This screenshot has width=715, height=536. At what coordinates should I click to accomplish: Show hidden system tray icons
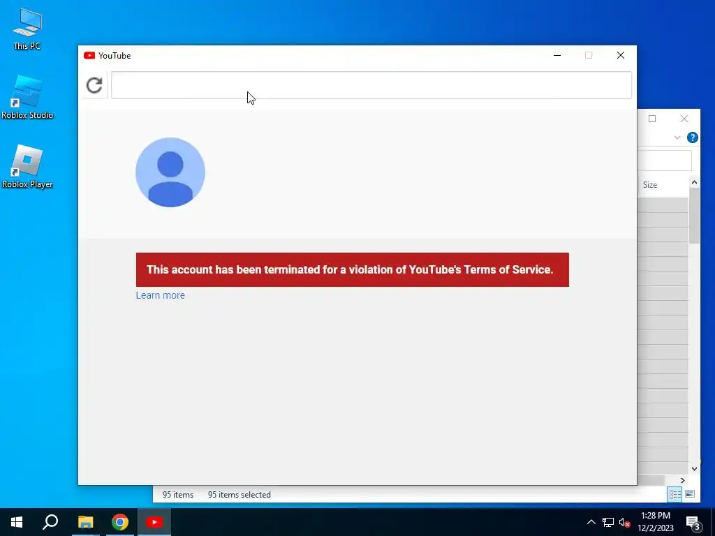click(591, 522)
